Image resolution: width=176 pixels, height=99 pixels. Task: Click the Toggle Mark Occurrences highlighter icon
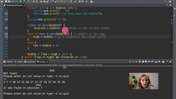56,1
